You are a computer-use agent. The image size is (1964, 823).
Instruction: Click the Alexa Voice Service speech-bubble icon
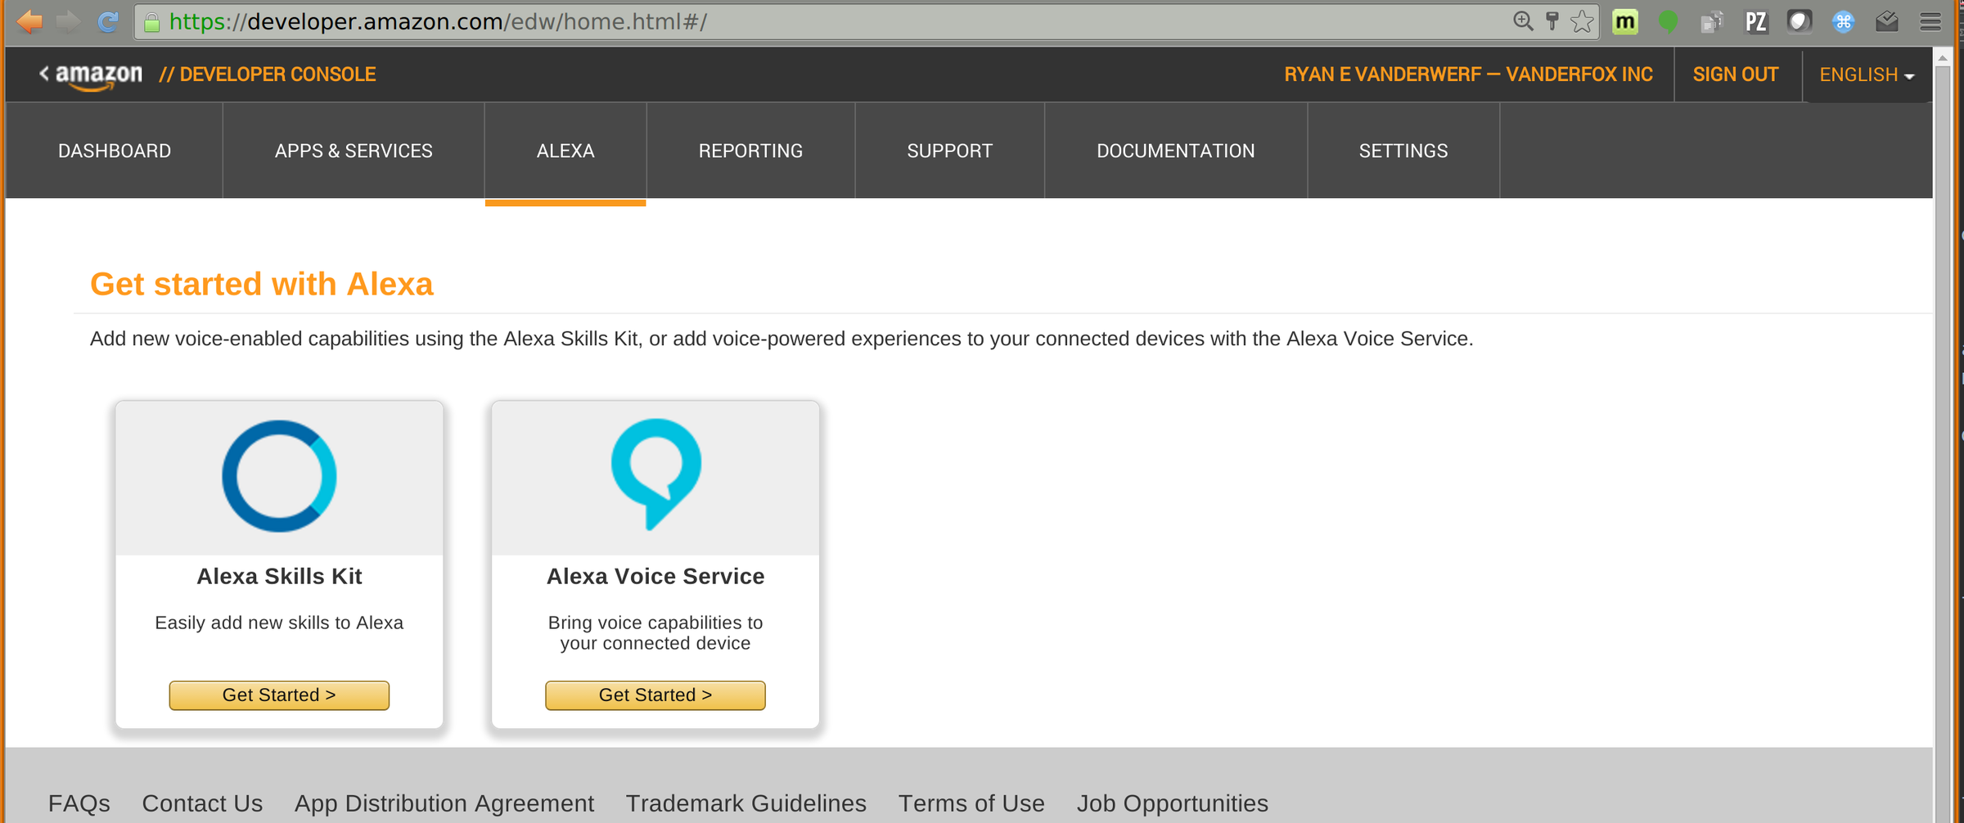(x=655, y=474)
